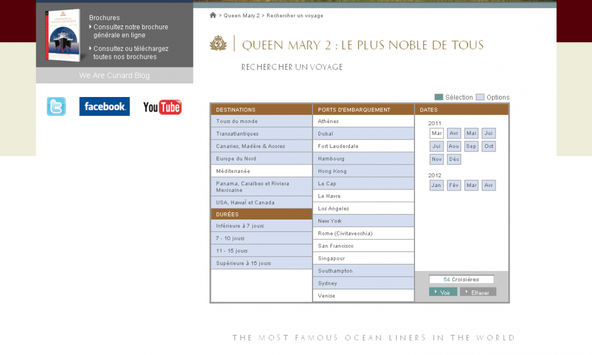Pick Déc in the 2011 months
The image size is (592, 355).
pyautogui.click(x=454, y=160)
